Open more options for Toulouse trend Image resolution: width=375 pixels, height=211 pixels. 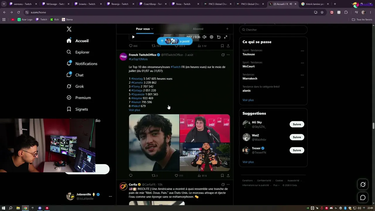click(x=302, y=51)
